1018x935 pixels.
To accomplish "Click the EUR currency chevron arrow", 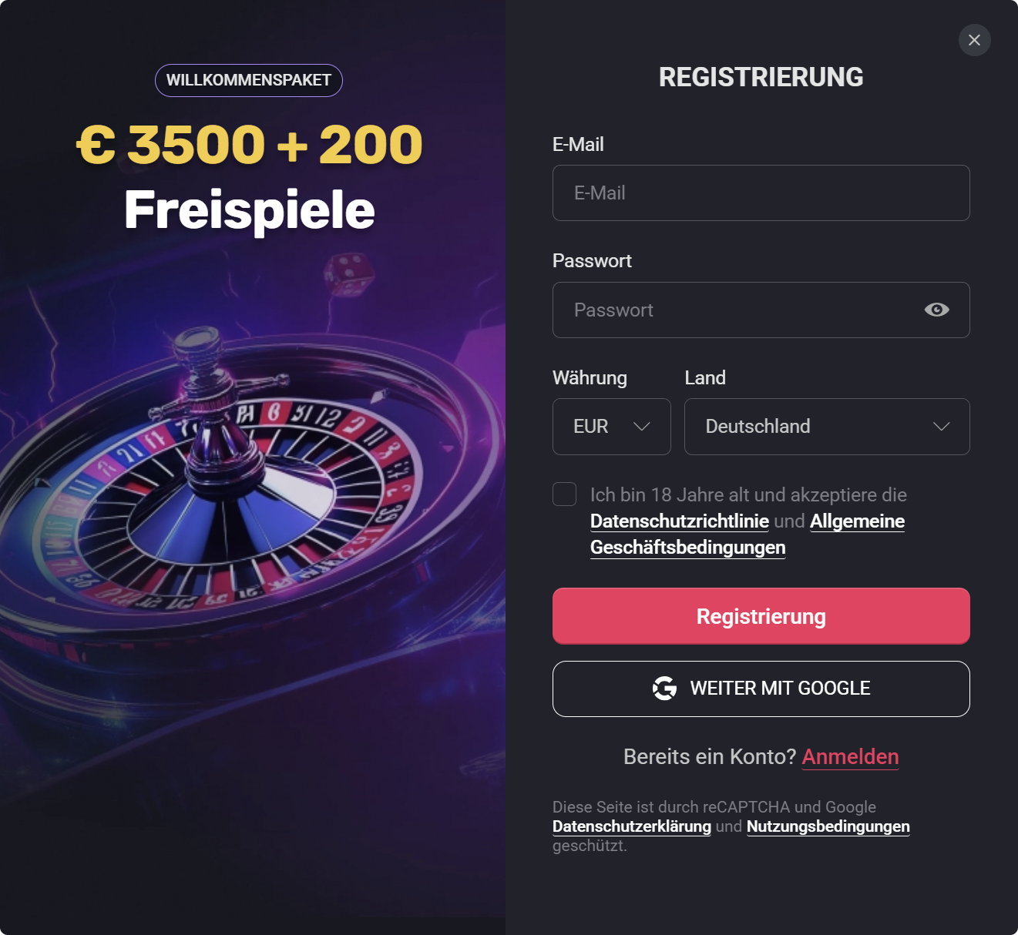I will tap(641, 427).
